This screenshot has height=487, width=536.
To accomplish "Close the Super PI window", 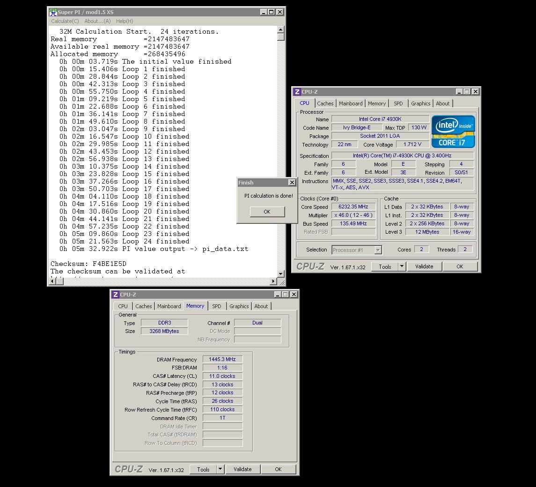I will click(279, 12).
